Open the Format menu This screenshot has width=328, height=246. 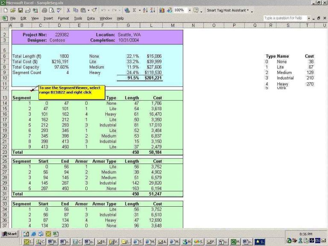63,18
